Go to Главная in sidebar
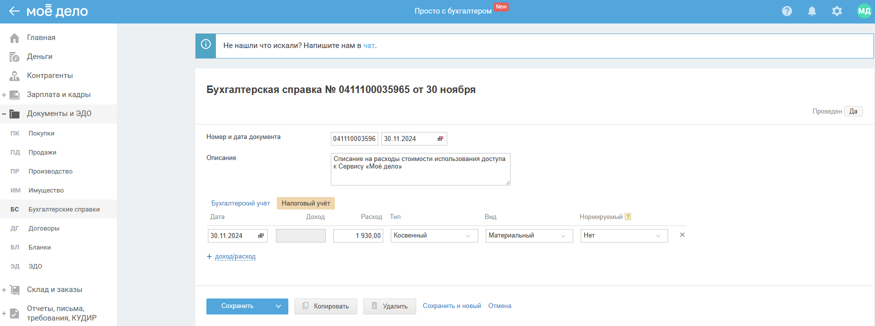 [x=41, y=37]
